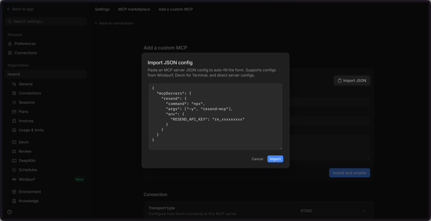Go back to app via arrow link
The height and width of the screenshot is (221, 431).
pyautogui.click(x=20, y=9)
